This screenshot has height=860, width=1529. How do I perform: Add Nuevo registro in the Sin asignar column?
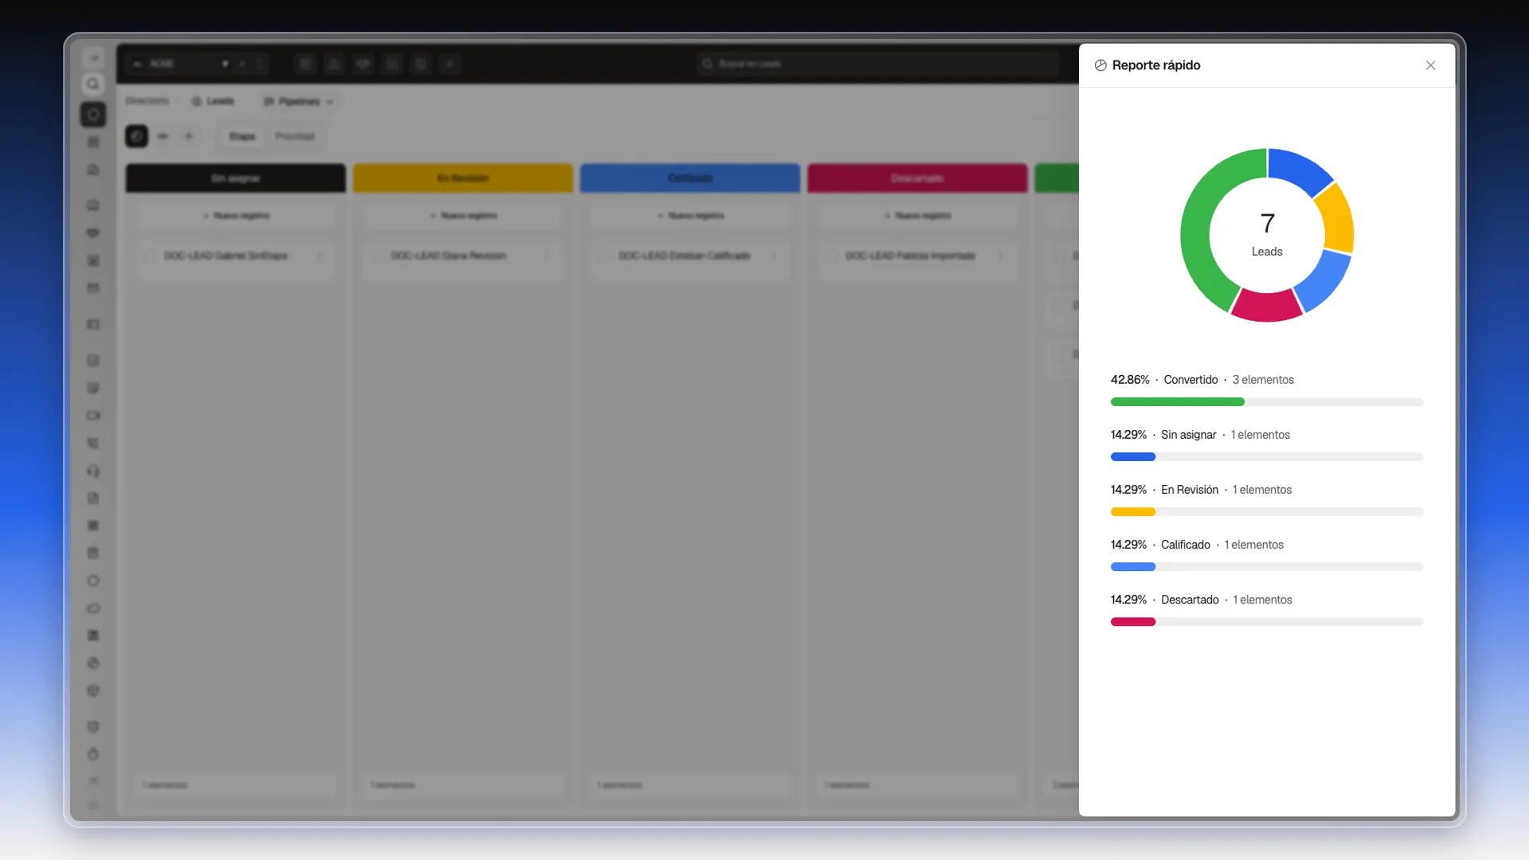pos(236,216)
